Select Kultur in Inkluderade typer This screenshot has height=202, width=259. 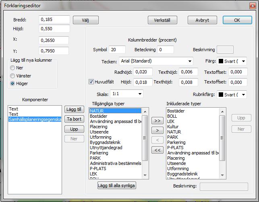[x=193, y=127]
